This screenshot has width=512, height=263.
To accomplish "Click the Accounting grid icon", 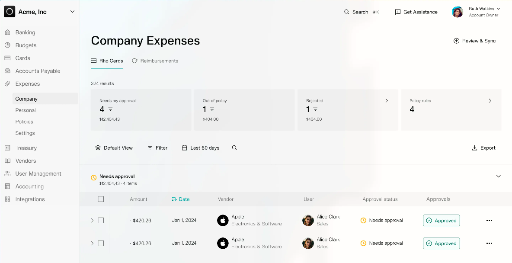I will [7, 186].
